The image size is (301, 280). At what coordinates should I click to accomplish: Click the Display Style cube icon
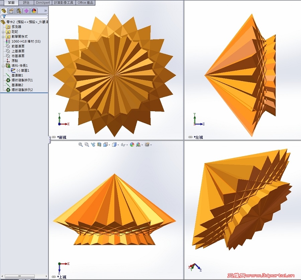coord(114,145)
